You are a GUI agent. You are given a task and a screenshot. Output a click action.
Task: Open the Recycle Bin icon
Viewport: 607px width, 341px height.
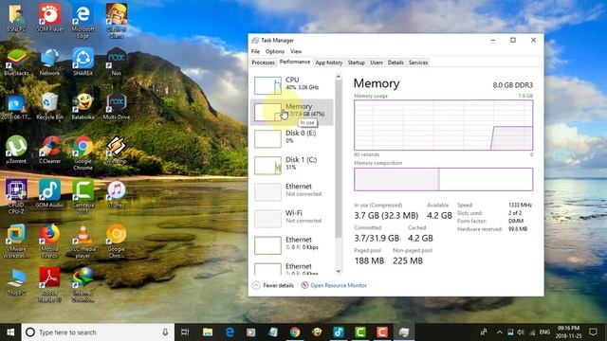point(49,106)
